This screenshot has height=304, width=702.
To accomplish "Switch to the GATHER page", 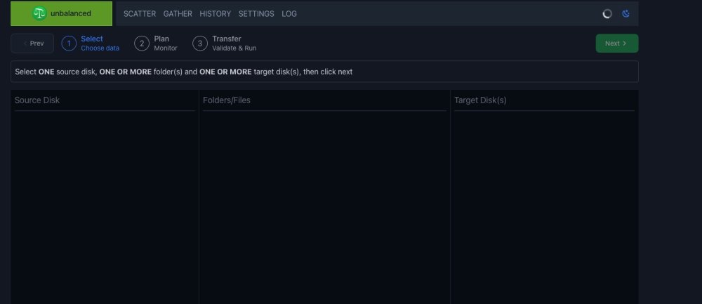I will tap(178, 14).
